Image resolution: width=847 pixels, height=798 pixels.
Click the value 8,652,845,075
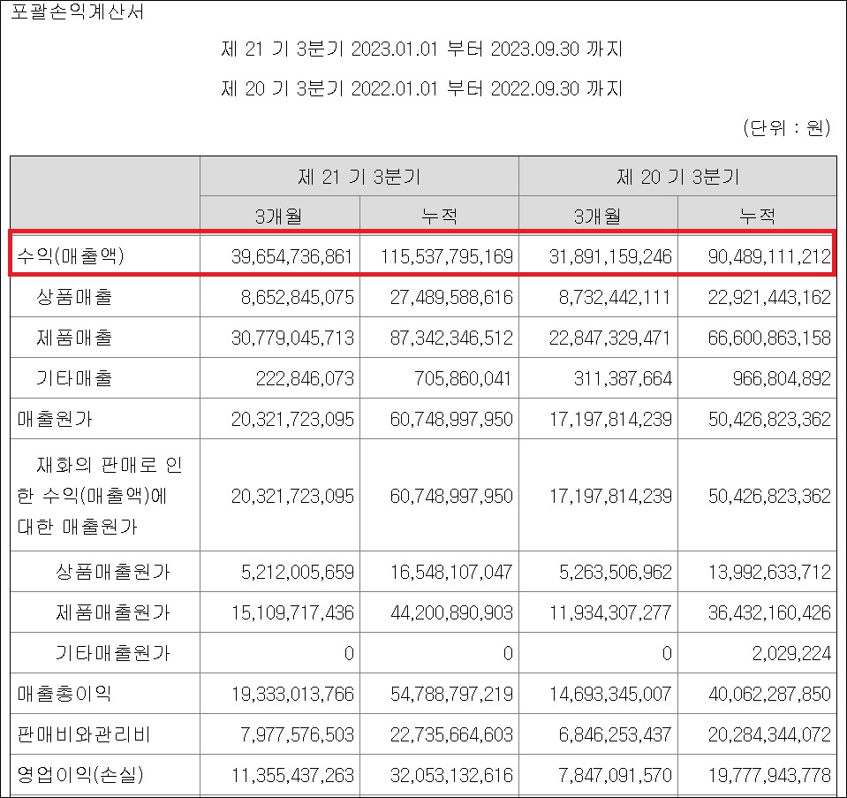297,297
